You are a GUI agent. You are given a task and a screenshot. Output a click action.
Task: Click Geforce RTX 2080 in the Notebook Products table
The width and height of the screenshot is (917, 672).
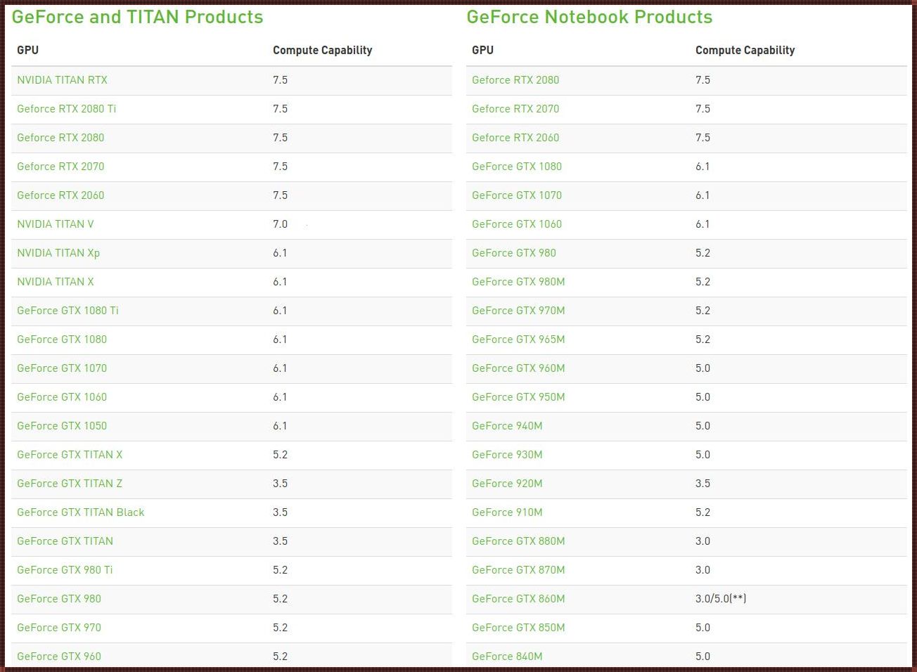515,80
